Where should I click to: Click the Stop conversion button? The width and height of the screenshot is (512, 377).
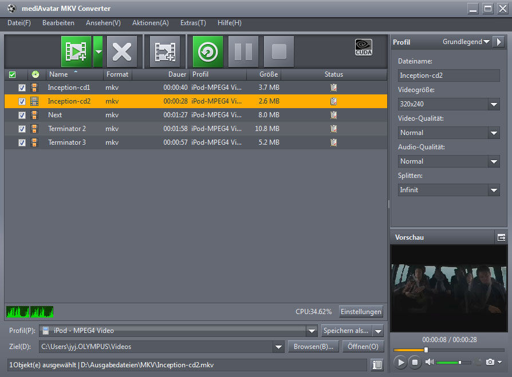[x=279, y=51]
